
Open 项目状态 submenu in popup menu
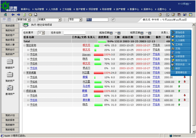[181, 64]
